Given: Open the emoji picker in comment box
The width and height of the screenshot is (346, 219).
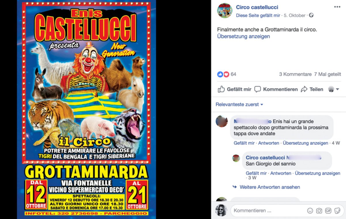Looking at the screenshot, I should tap(310, 211).
